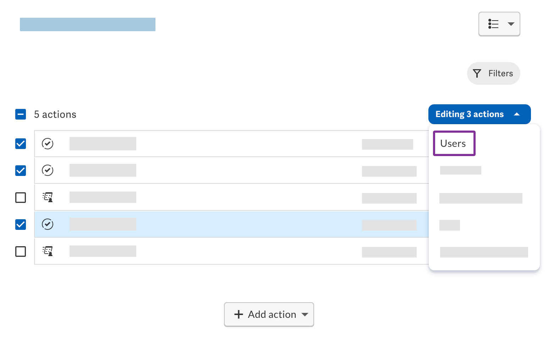Uncheck the first action row checkbox
This screenshot has width=548, height=337.
click(21, 144)
